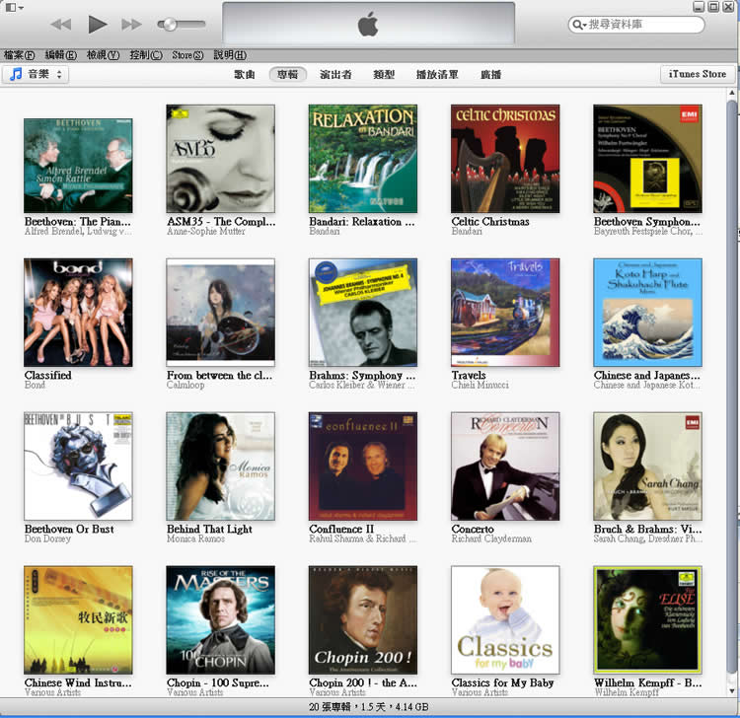Image resolution: width=740 pixels, height=718 pixels.
Task: Click artist name 'Don Dorsey'
Action: click(x=47, y=538)
